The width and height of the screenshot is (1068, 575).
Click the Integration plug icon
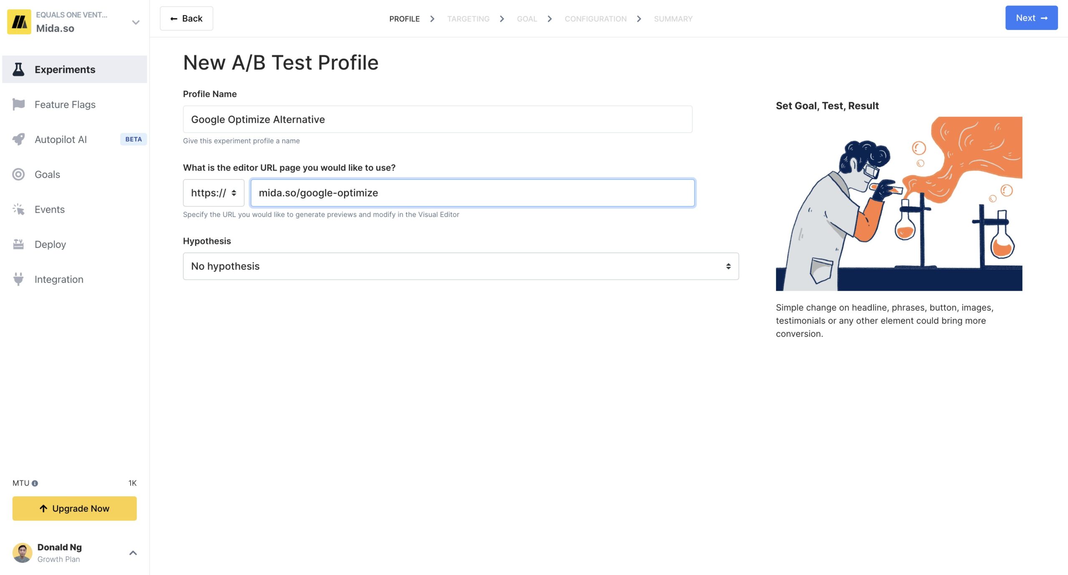coord(18,279)
